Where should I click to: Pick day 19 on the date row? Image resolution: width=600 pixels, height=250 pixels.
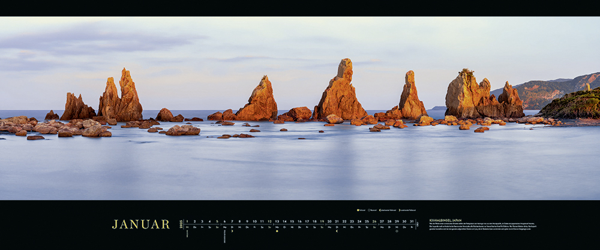[x=322, y=221]
